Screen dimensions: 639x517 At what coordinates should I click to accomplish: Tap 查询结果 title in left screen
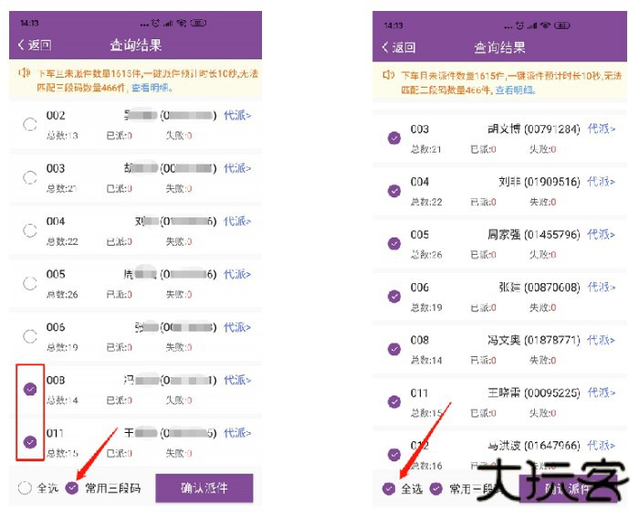[136, 45]
